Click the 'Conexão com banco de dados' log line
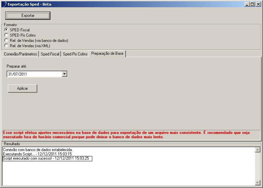Screen dimensions: 263x188 click(37, 150)
